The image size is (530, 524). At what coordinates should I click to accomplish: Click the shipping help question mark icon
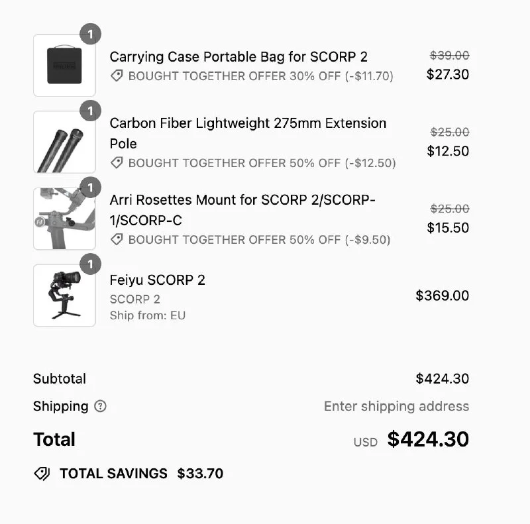pos(100,406)
